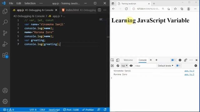200x112 pixels.
Task: Toggle live expression eye icon
Action: tap(131, 66)
